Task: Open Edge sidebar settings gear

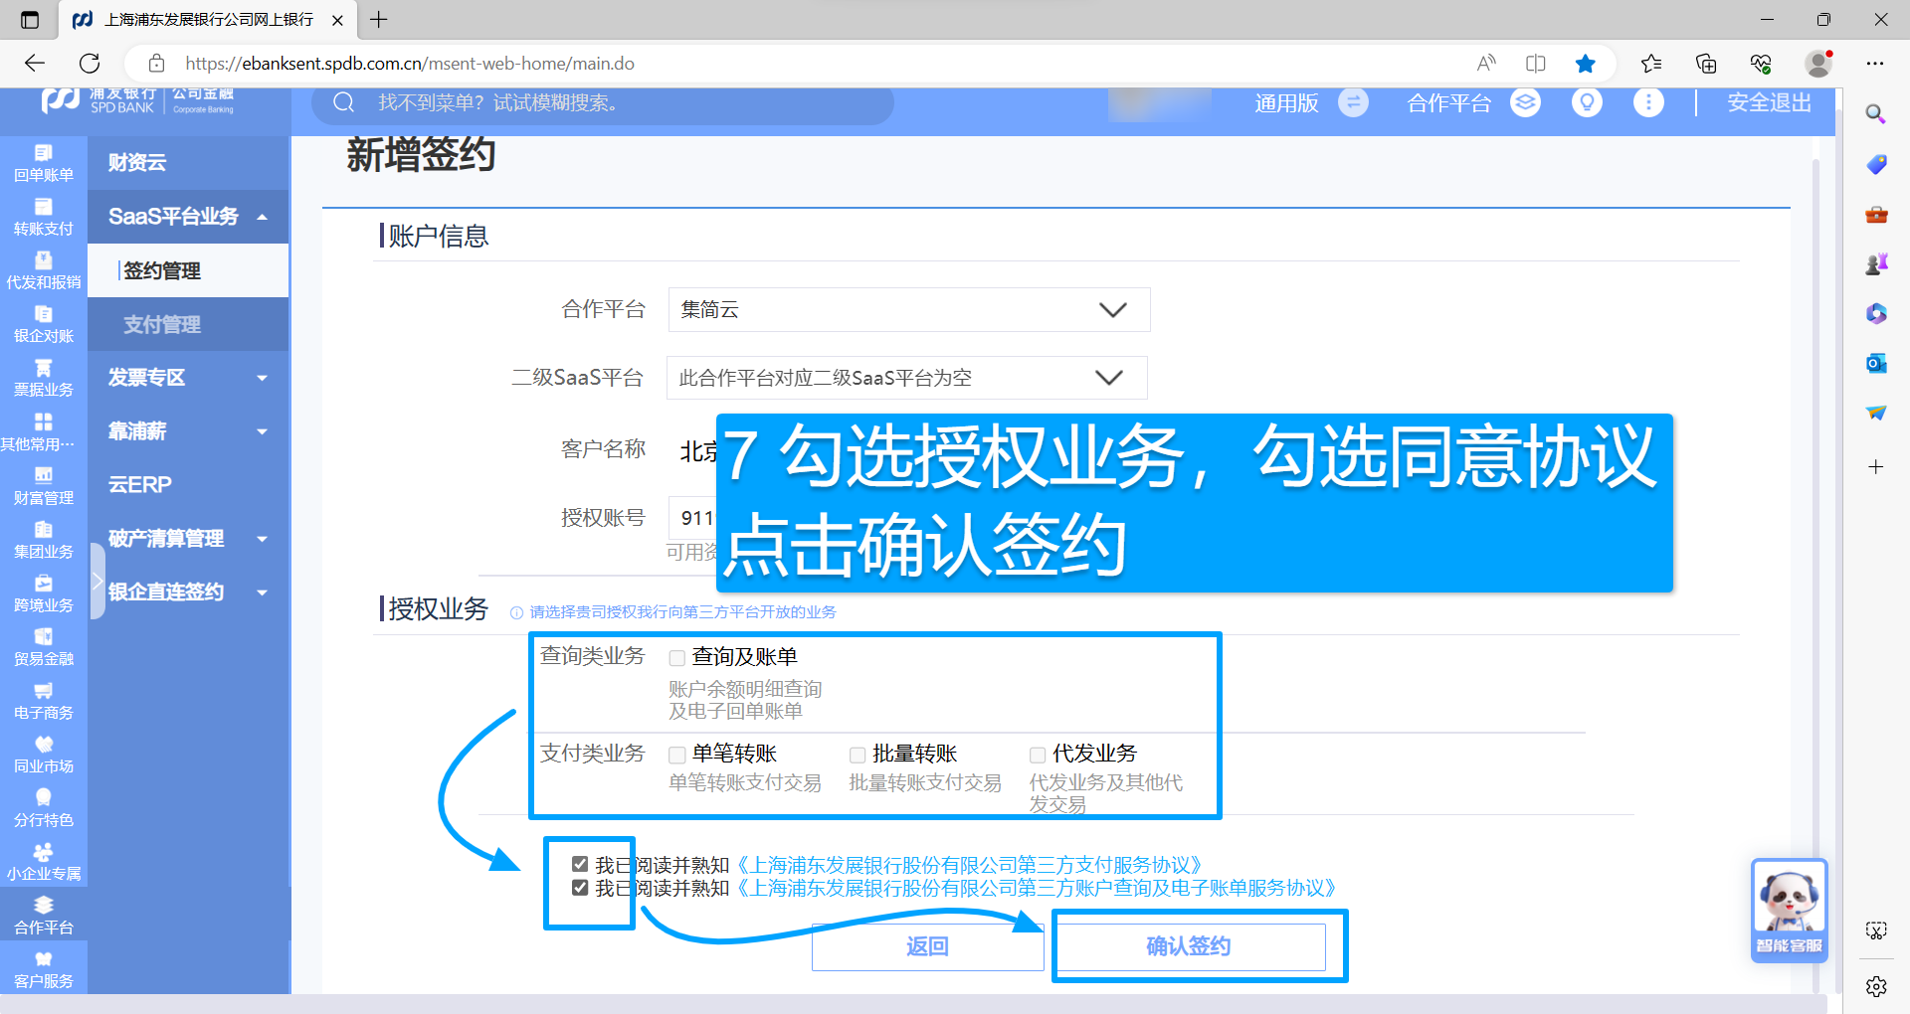Action: point(1876,986)
